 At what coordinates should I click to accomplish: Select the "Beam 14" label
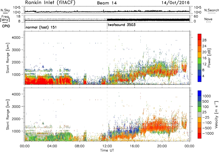pyautogui.click(x=107, y=3)
